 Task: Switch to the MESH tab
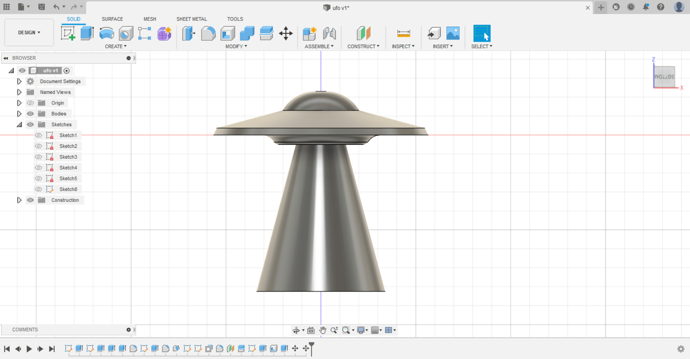point(150,19)
